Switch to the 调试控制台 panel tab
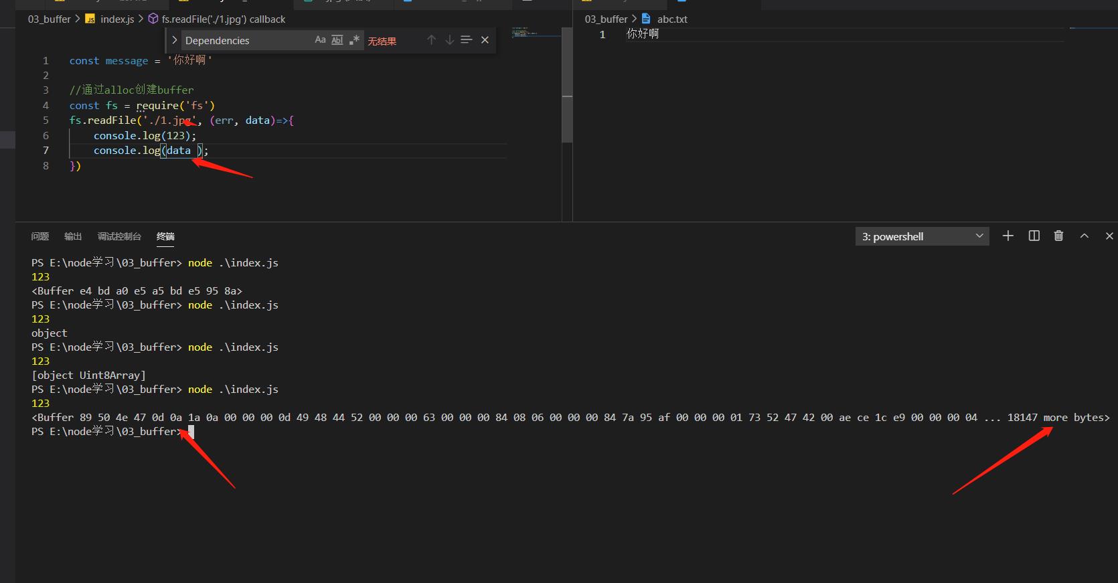The image size is (1118, 583). (119, 236)
